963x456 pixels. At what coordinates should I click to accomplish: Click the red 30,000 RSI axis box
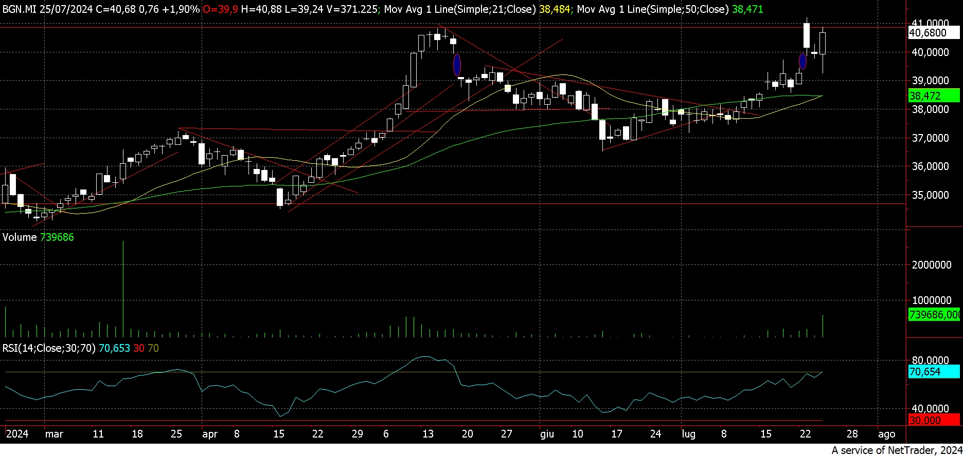(x=934, y=420)
